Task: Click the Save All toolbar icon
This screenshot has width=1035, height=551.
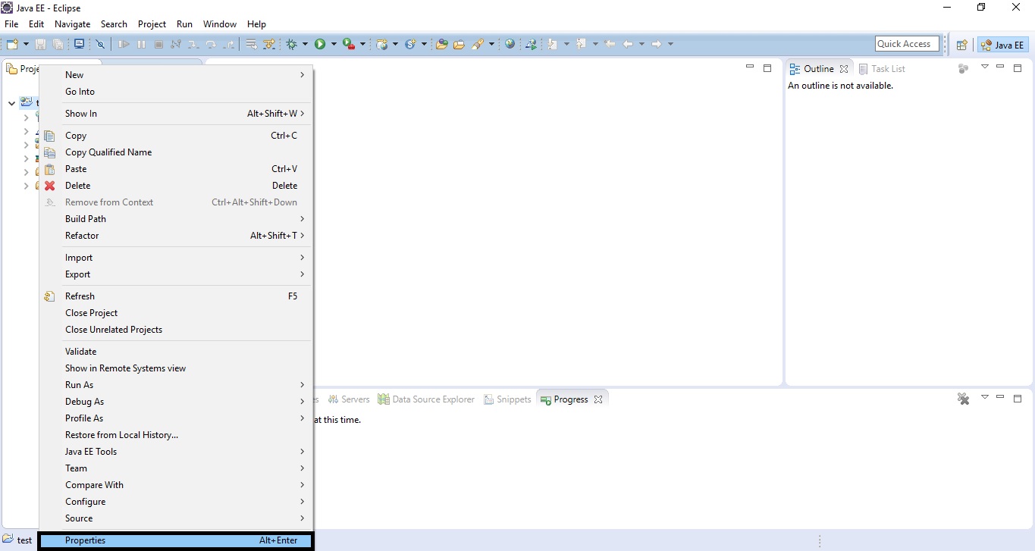Action: [58, 44]
